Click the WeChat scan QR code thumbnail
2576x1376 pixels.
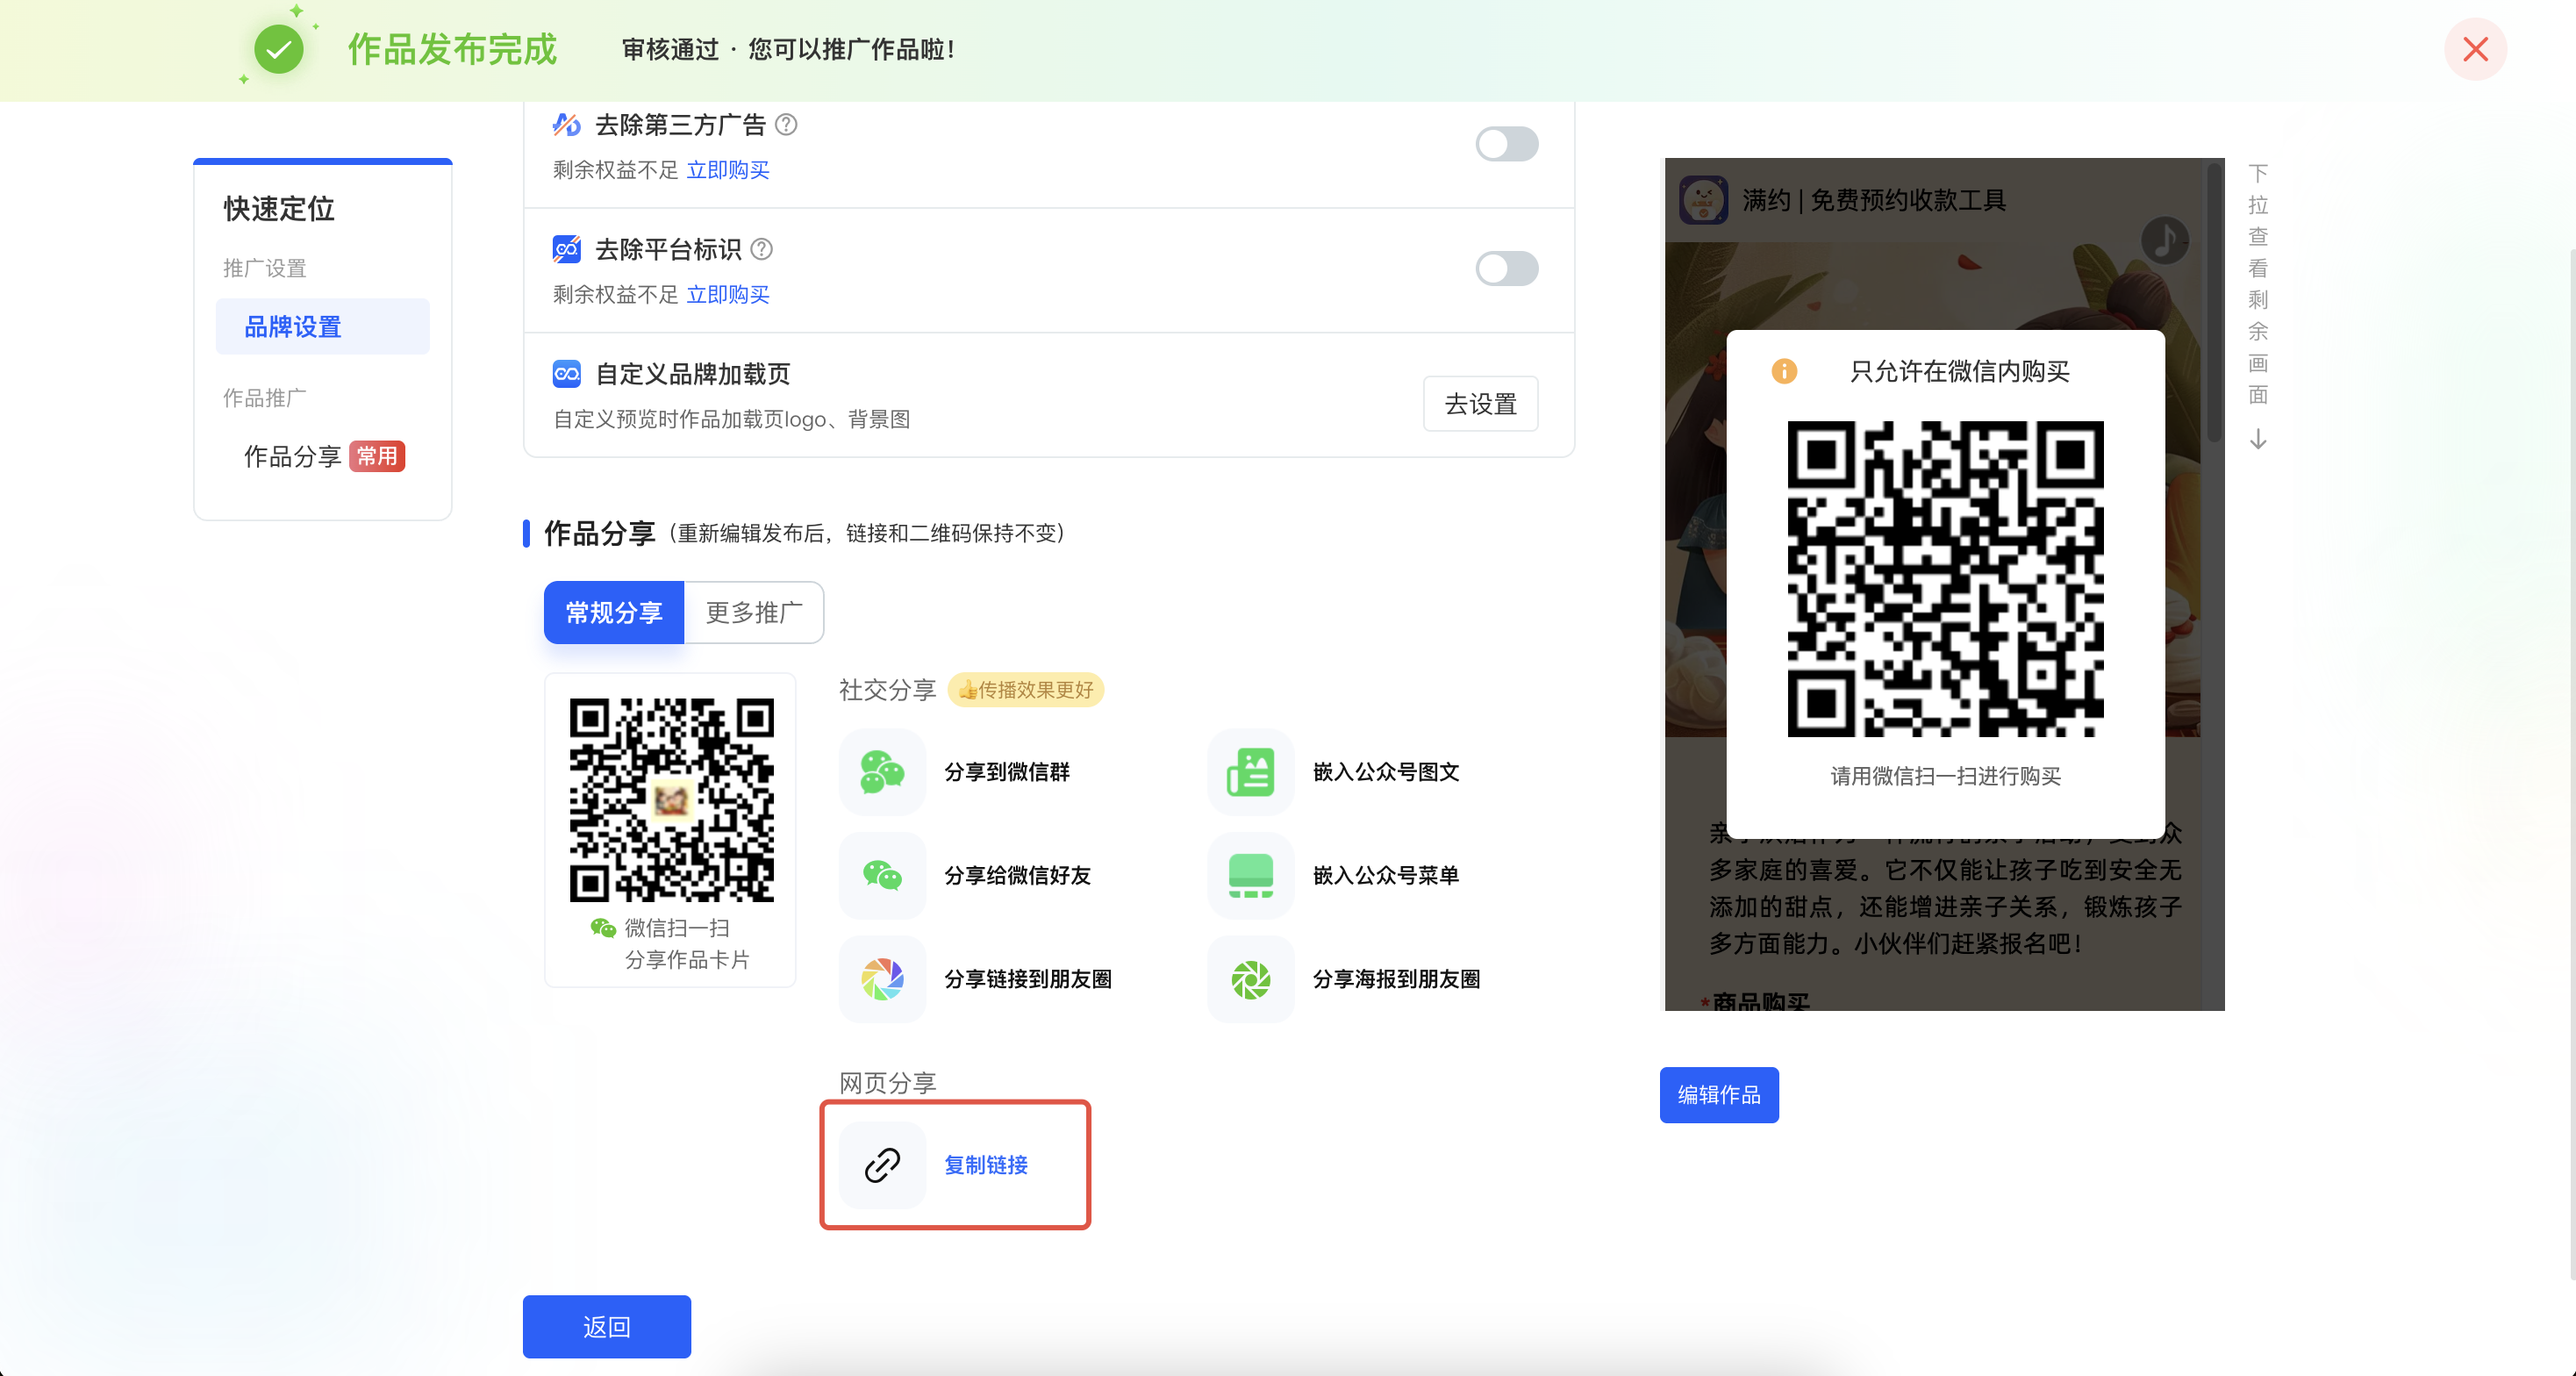click(671, 799)
